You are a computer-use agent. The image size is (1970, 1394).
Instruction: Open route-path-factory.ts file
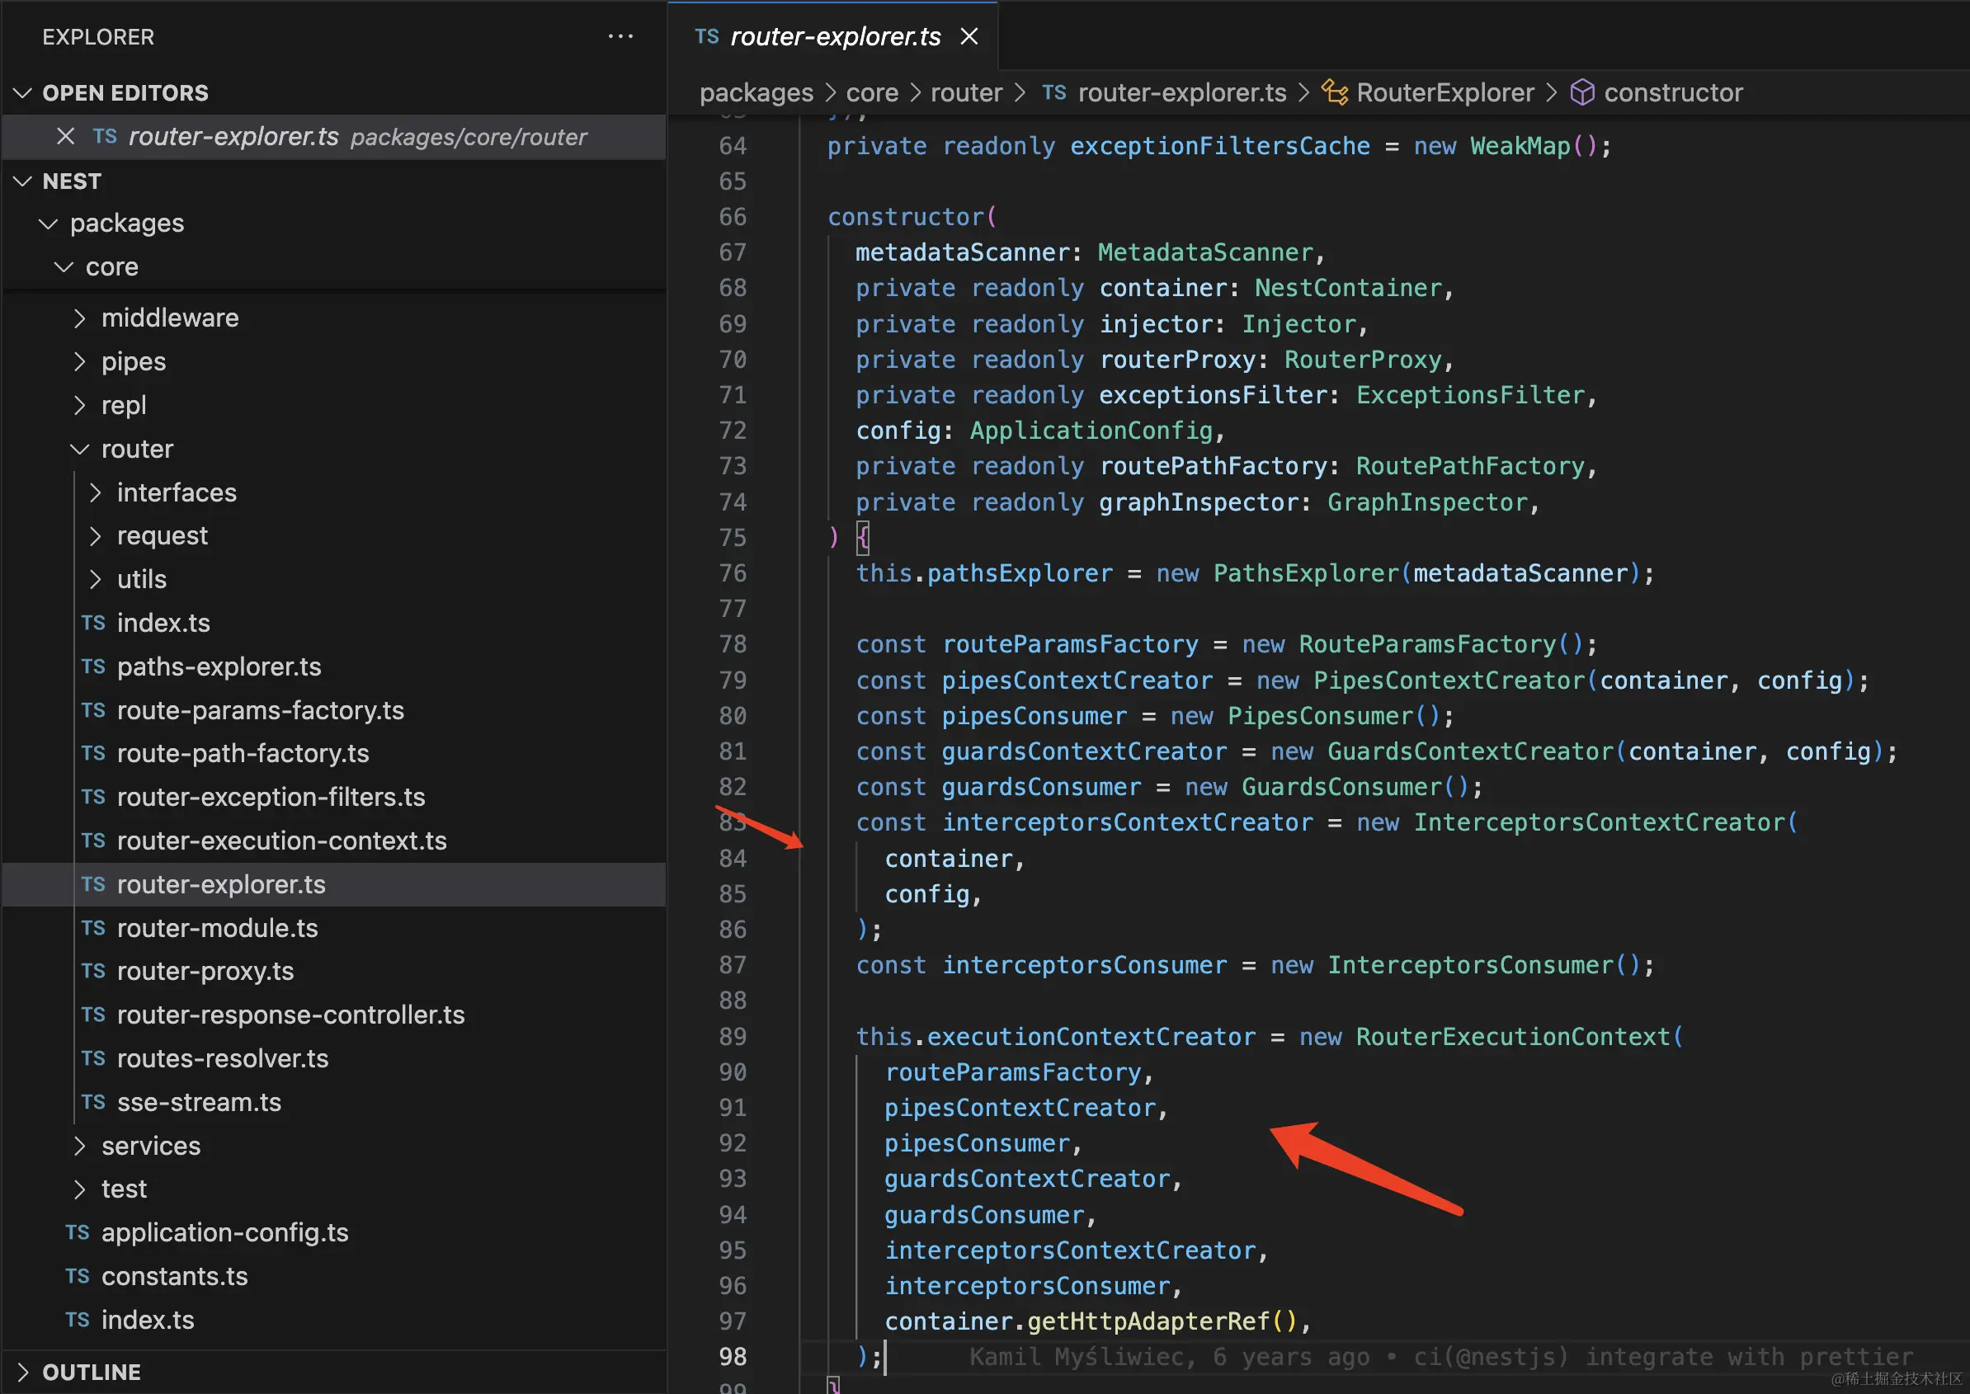[x=243, y=753]
